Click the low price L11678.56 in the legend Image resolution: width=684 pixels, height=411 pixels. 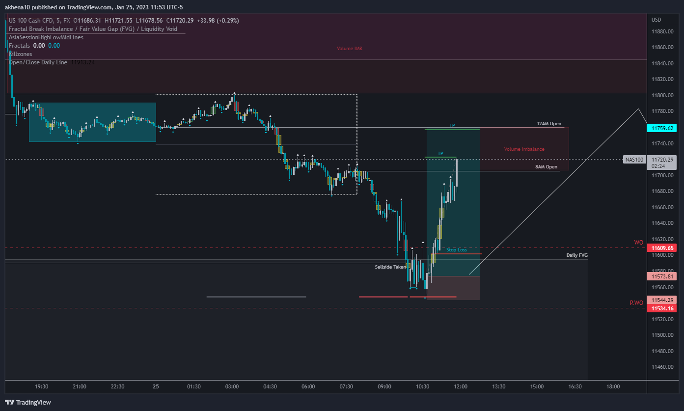tap(150, 21)
